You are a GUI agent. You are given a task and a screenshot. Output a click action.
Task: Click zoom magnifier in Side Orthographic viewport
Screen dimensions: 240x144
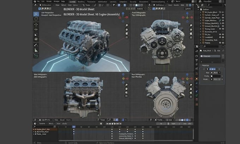coord(126,85)
